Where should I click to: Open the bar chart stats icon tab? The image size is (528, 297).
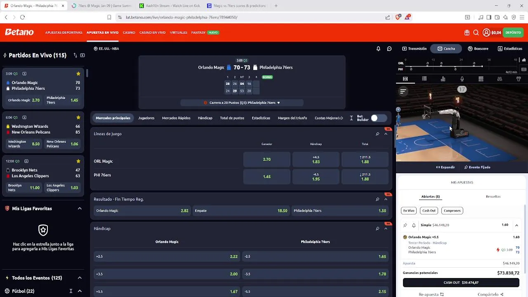[443, 79]
